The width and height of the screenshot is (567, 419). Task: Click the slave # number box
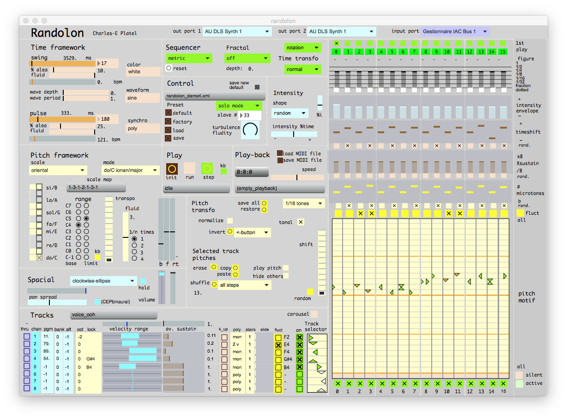click(x=250, y=115)
